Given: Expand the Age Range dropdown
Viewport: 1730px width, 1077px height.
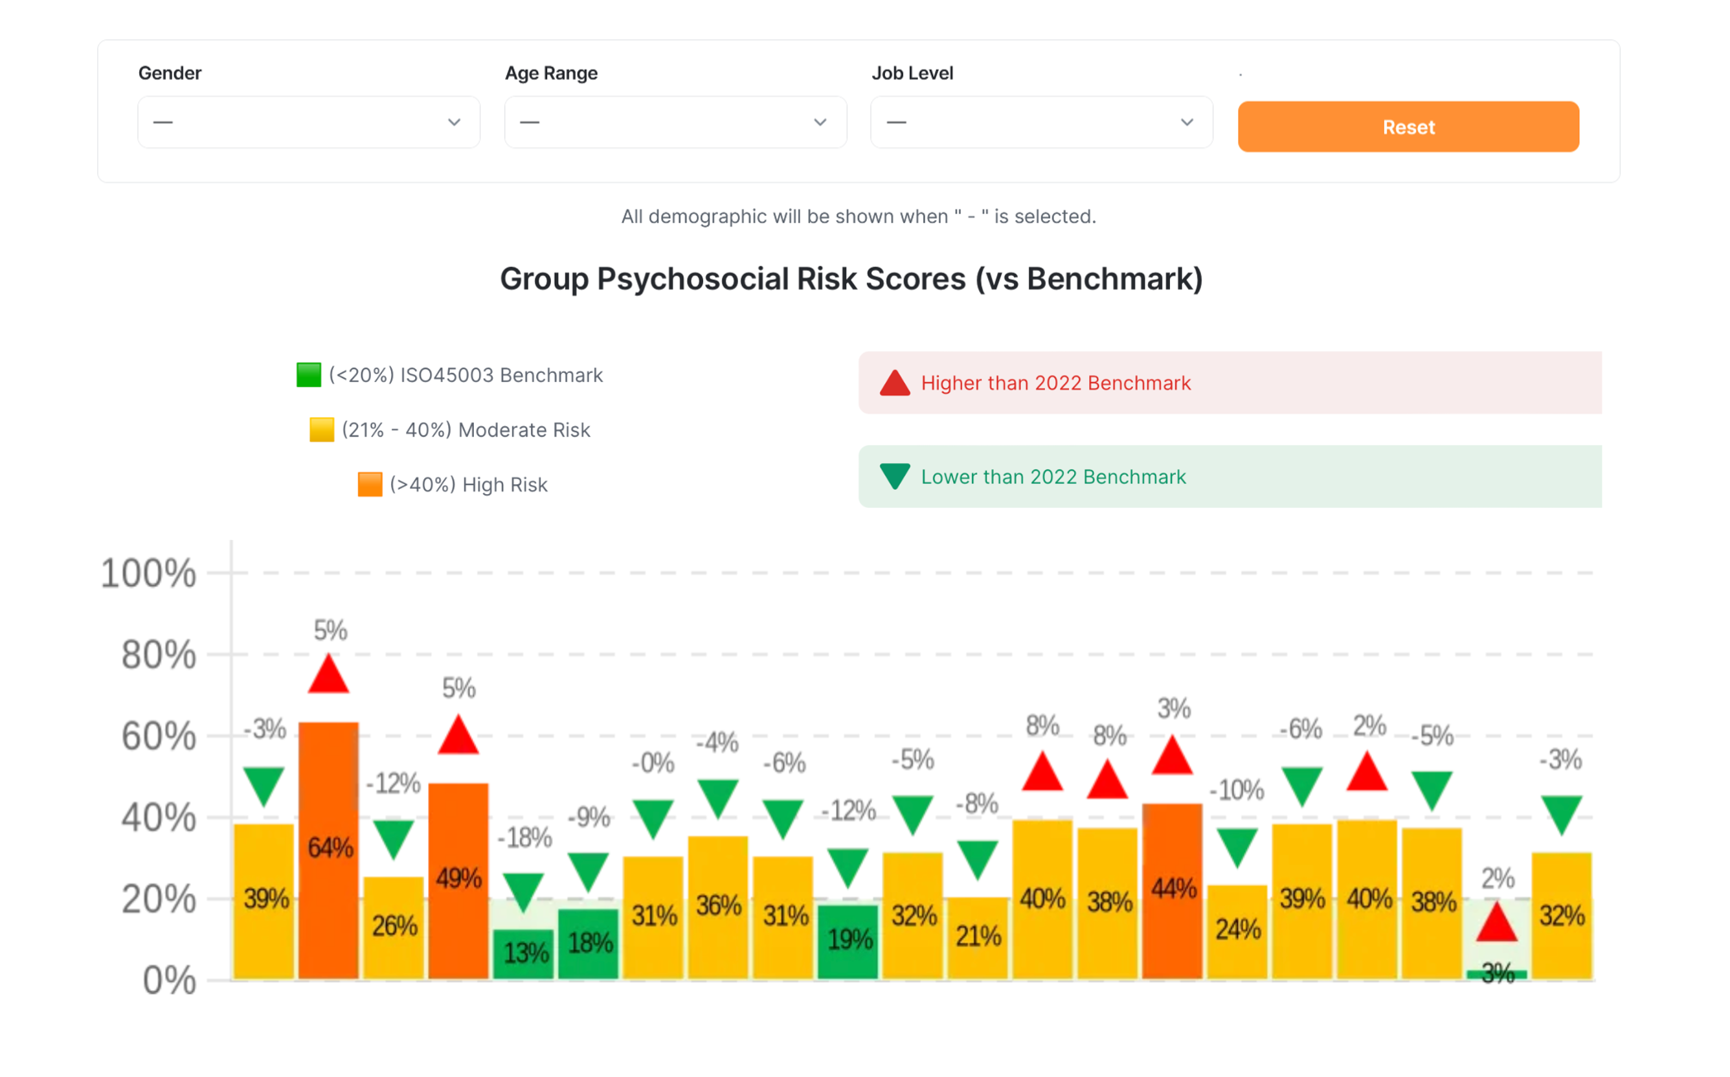Looking at the screenshot, I should (675, 122).
